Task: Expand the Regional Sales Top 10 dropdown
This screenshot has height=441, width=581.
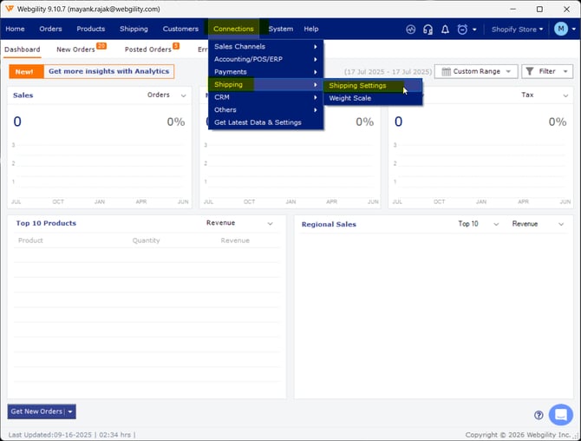Action: (478, 224)
